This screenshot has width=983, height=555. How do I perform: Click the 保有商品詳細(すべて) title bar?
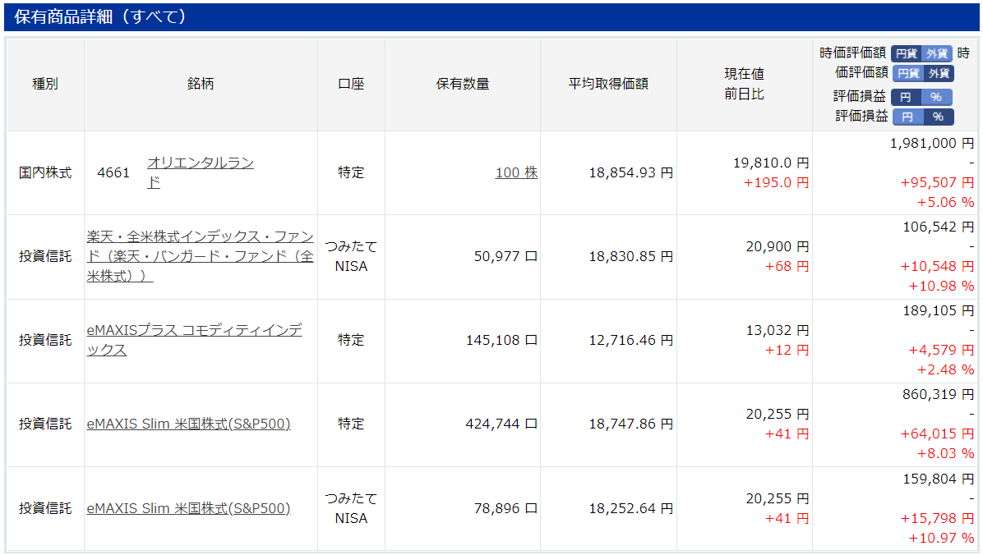tap(491, 17)
